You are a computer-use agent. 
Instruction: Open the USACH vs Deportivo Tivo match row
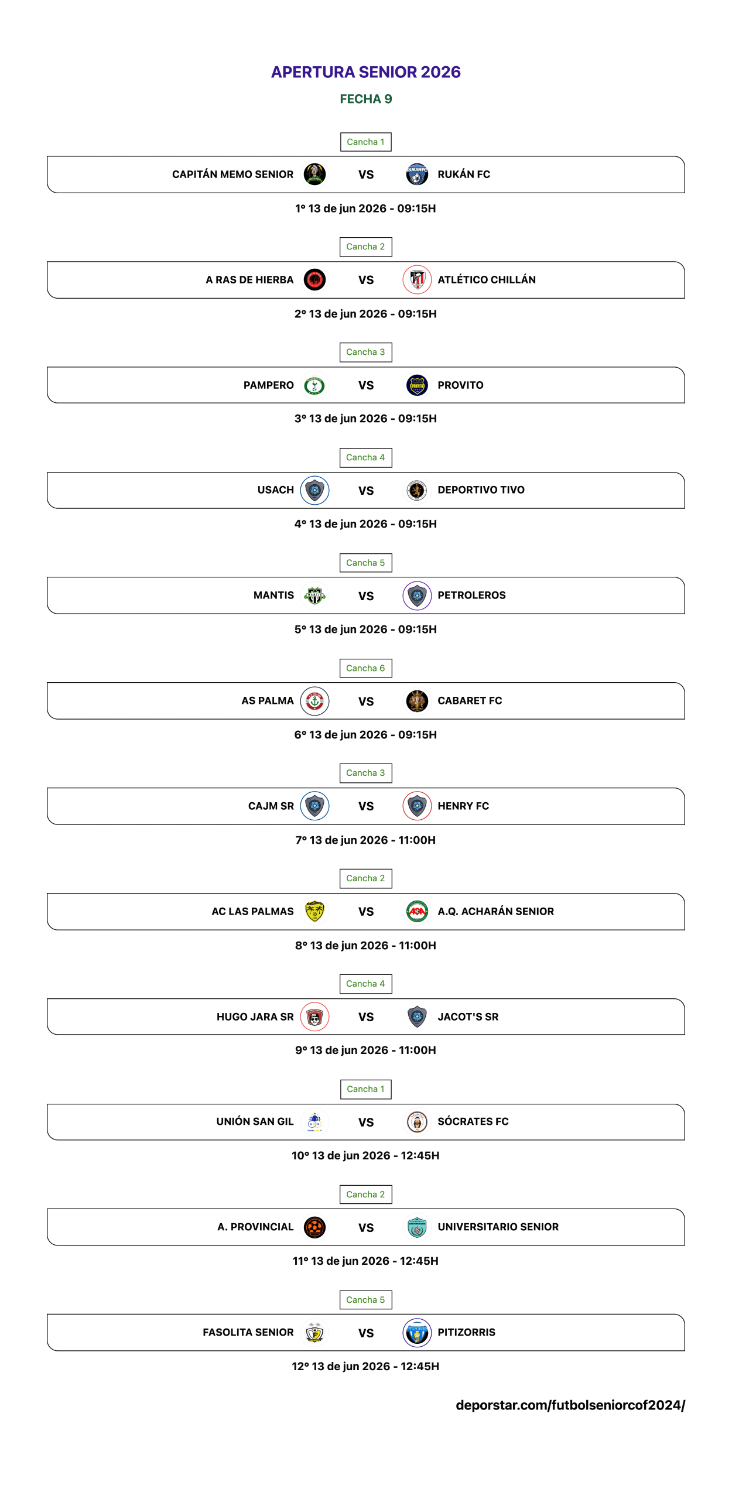click(x=366, y=490)
